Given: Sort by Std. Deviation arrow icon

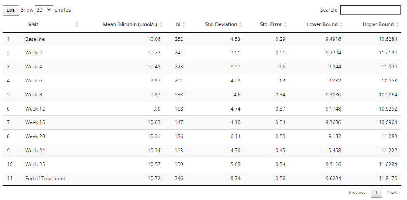Looking at the screenshot, I should coord(241,24).
